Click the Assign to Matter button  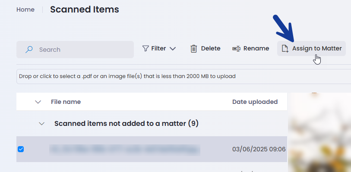(x=311, y=48)
